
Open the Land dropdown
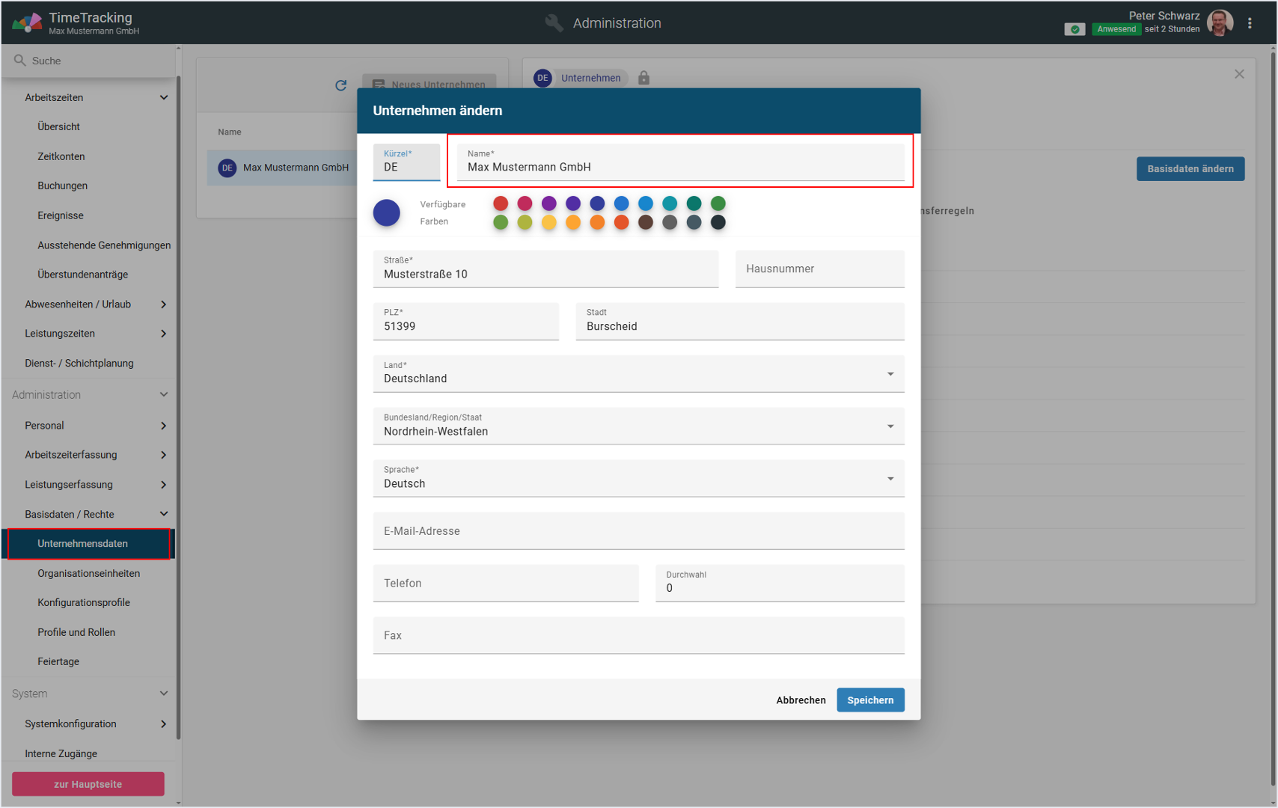890,374
